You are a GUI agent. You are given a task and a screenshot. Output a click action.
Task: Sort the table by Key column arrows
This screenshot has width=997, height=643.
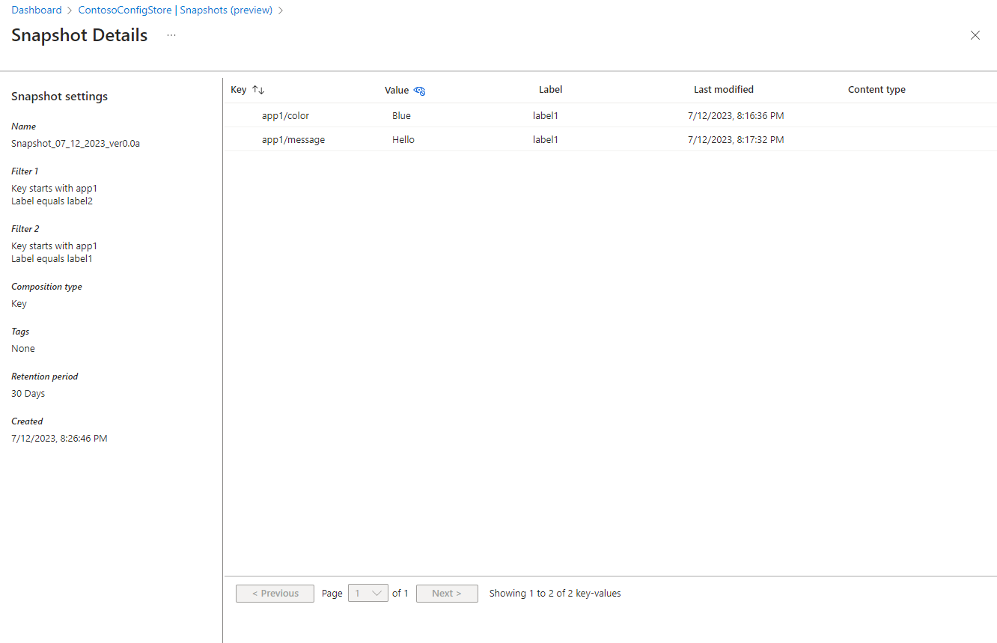[258, 90]
